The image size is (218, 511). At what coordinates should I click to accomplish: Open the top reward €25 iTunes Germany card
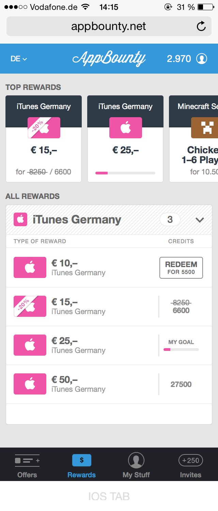(x=125, y=139)
